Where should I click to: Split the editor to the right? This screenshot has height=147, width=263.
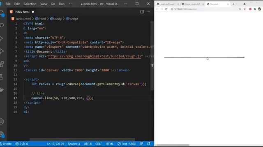(x=142, y=12)
